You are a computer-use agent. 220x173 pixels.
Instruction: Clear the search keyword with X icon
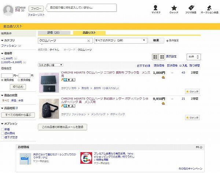[x=88, y=41]
